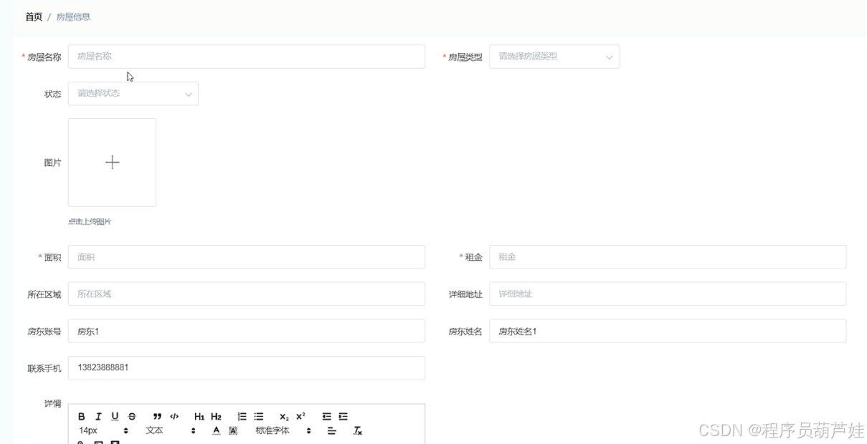Apply Heading 1 style
The image size is (867, 444).
point(199,417)
